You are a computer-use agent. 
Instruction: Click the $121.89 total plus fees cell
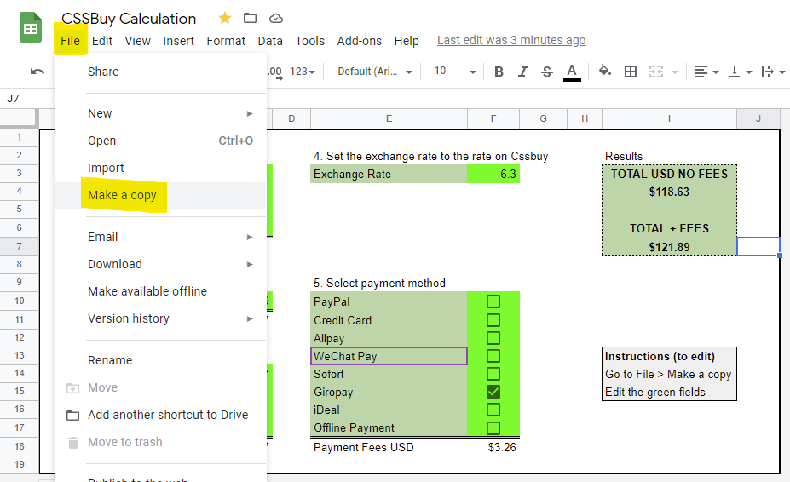[x=669, y=247]
